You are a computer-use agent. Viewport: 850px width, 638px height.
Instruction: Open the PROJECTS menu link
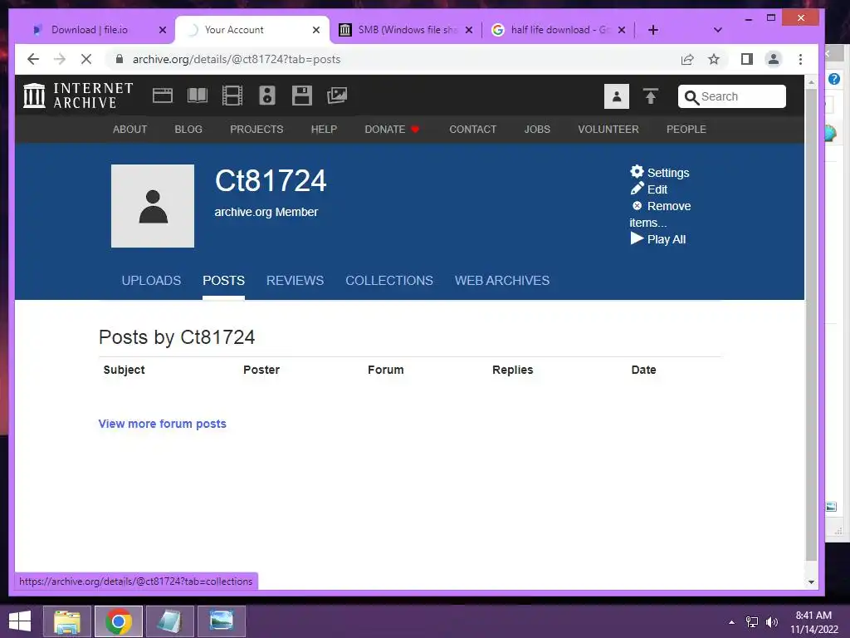pos(256,129)
